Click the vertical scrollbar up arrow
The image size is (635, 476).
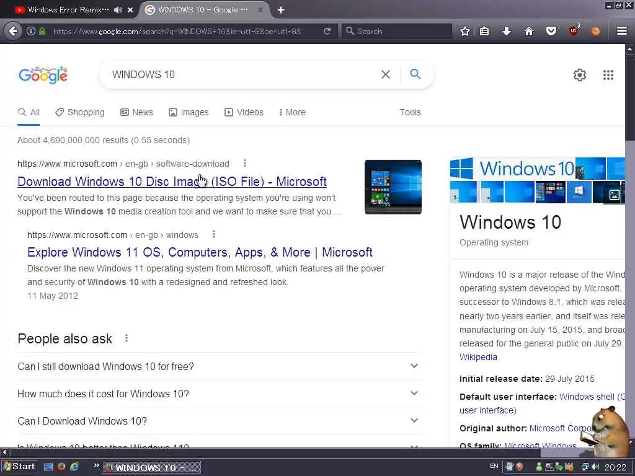click(x=630, y=50)
